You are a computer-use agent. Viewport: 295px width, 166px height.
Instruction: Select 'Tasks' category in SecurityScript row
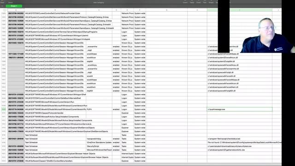pyautogui.click(x=127, y=146)
